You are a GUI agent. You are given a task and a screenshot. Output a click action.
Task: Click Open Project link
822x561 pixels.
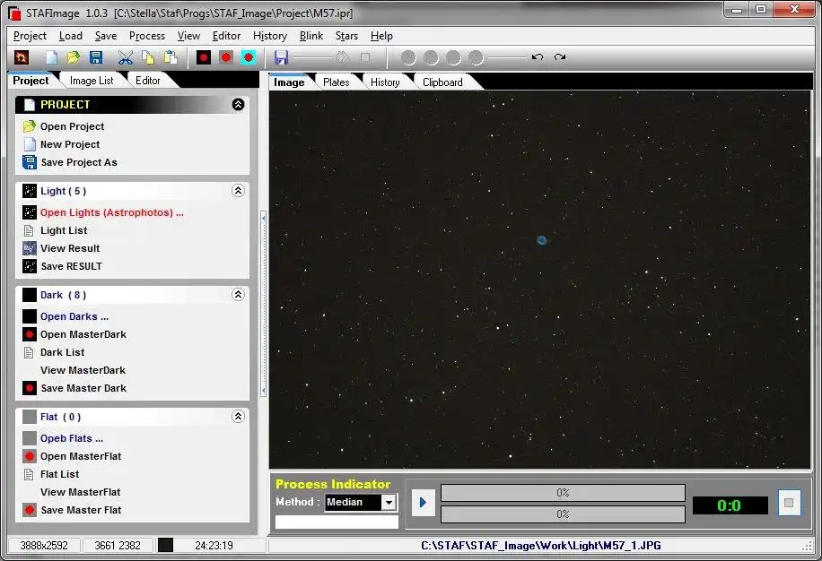pyautogui.click(x=72, y=126)
